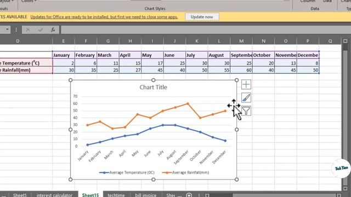Select column K header
351x197 pixels.
[197, 41]
